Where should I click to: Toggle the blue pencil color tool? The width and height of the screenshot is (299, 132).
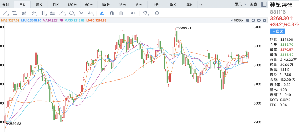pos(102,13)
